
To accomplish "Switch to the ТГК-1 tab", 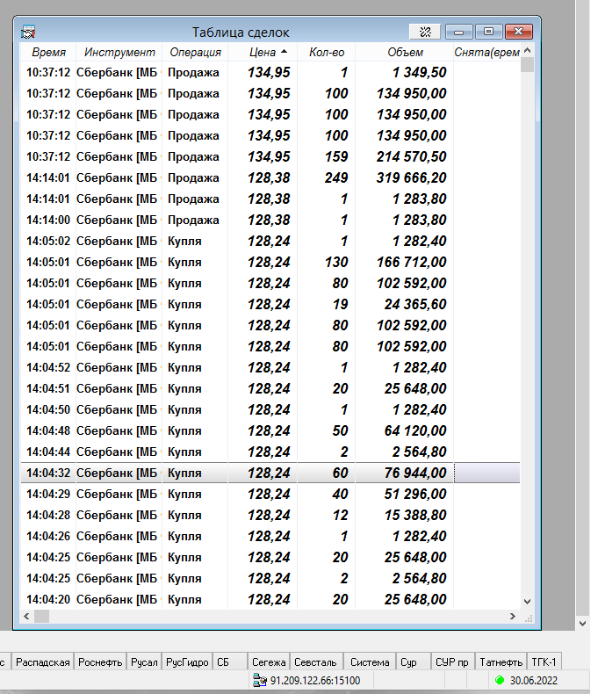I will click(x=544, y=662).
